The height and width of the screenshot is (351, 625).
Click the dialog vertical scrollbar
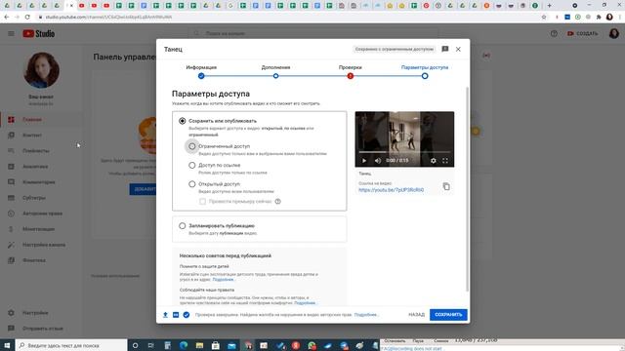[467, 189]
